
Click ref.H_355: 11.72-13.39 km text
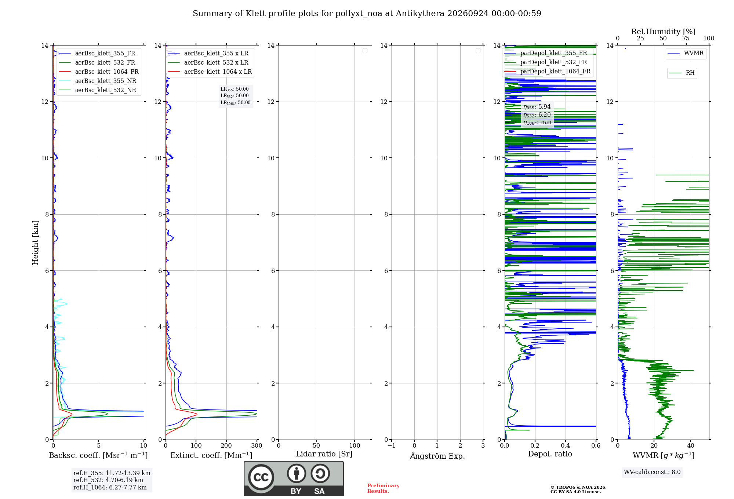(x=112, y=473)
